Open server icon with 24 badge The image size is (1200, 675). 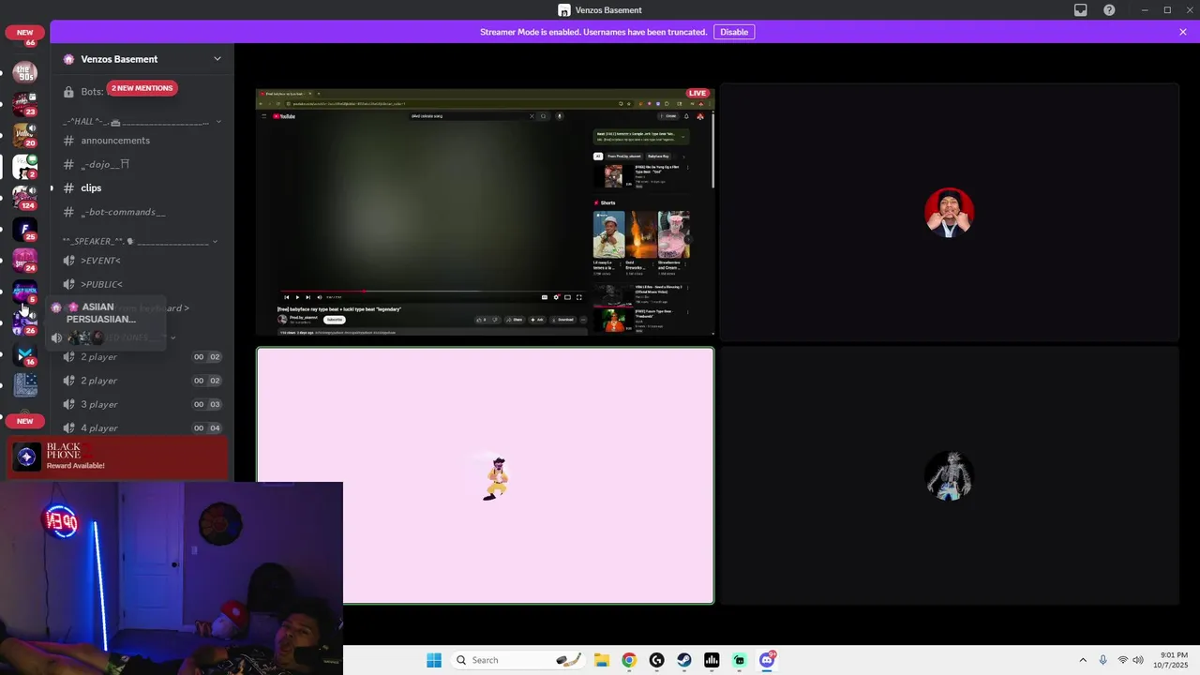(25, 260)
